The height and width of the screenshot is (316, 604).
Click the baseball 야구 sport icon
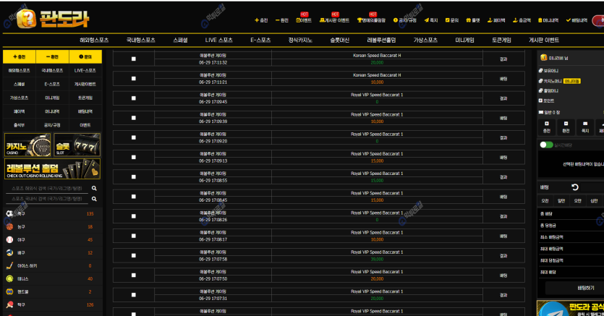pos(9,239)
